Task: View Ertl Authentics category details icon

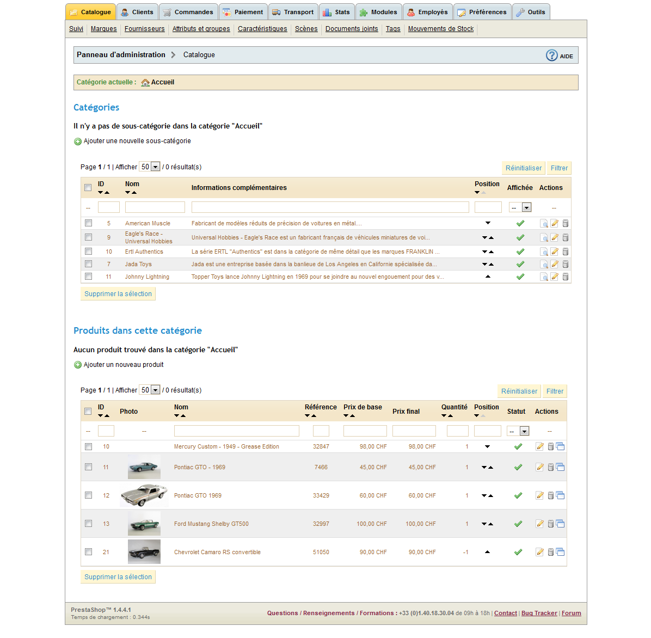Action: (543, 252)
